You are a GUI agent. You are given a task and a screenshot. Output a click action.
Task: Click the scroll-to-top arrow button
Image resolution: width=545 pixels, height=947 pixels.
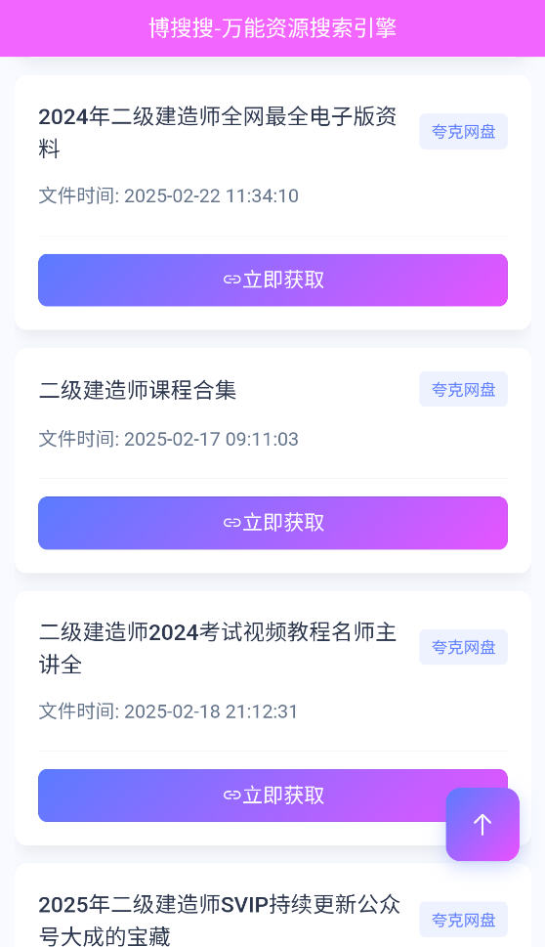482,824
